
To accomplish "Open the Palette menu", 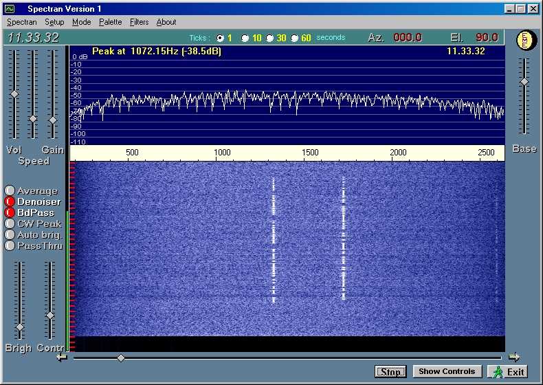I will 110,22.
